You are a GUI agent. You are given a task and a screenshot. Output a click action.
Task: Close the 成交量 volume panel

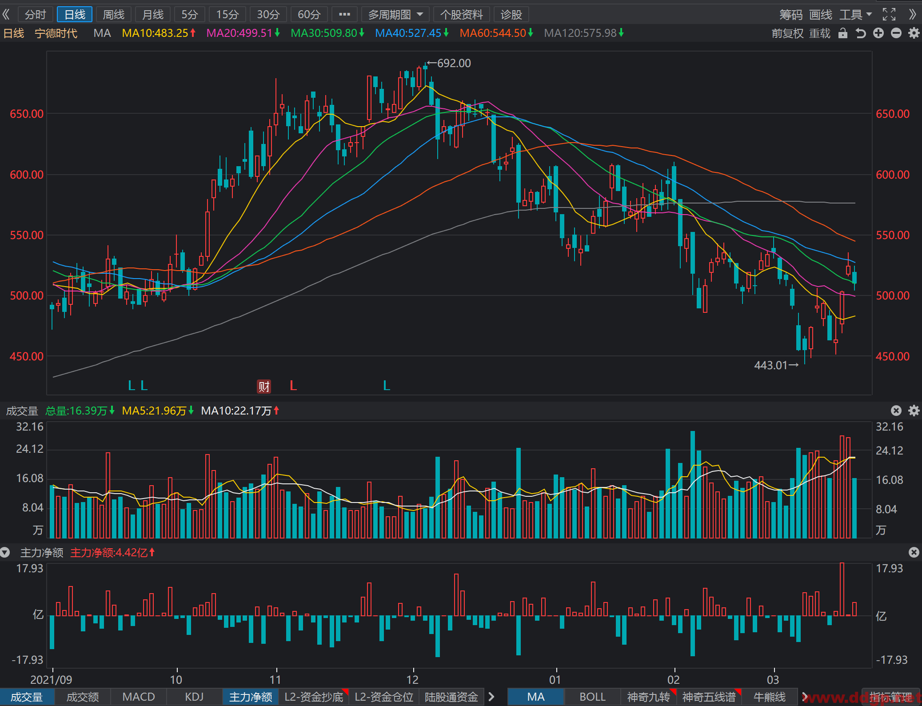[x=896, y=411]
